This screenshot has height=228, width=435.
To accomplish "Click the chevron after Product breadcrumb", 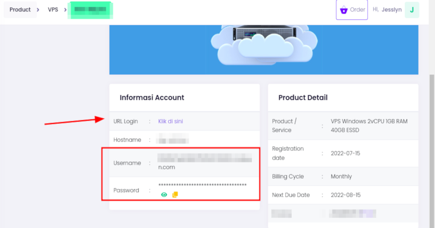I will 38,10.
